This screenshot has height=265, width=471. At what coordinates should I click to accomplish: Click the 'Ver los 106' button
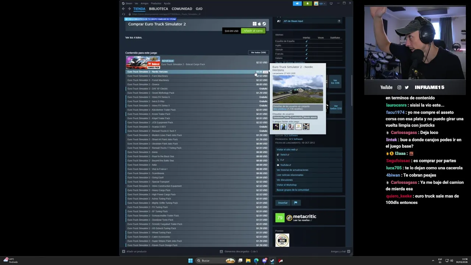(335, 81)
